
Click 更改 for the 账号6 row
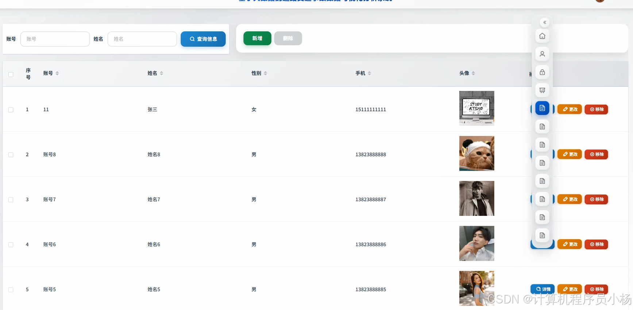coord(570,244)
